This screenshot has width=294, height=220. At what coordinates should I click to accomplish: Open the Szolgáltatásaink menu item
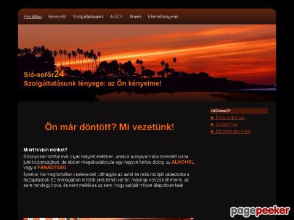(x=88, y=16)
